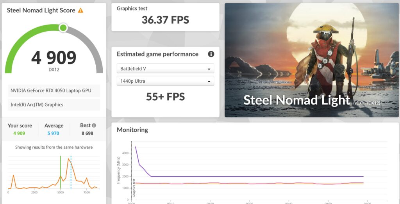400x204 pixels.
Task: Click the info icon next to Best
Action: click(94, 125)
